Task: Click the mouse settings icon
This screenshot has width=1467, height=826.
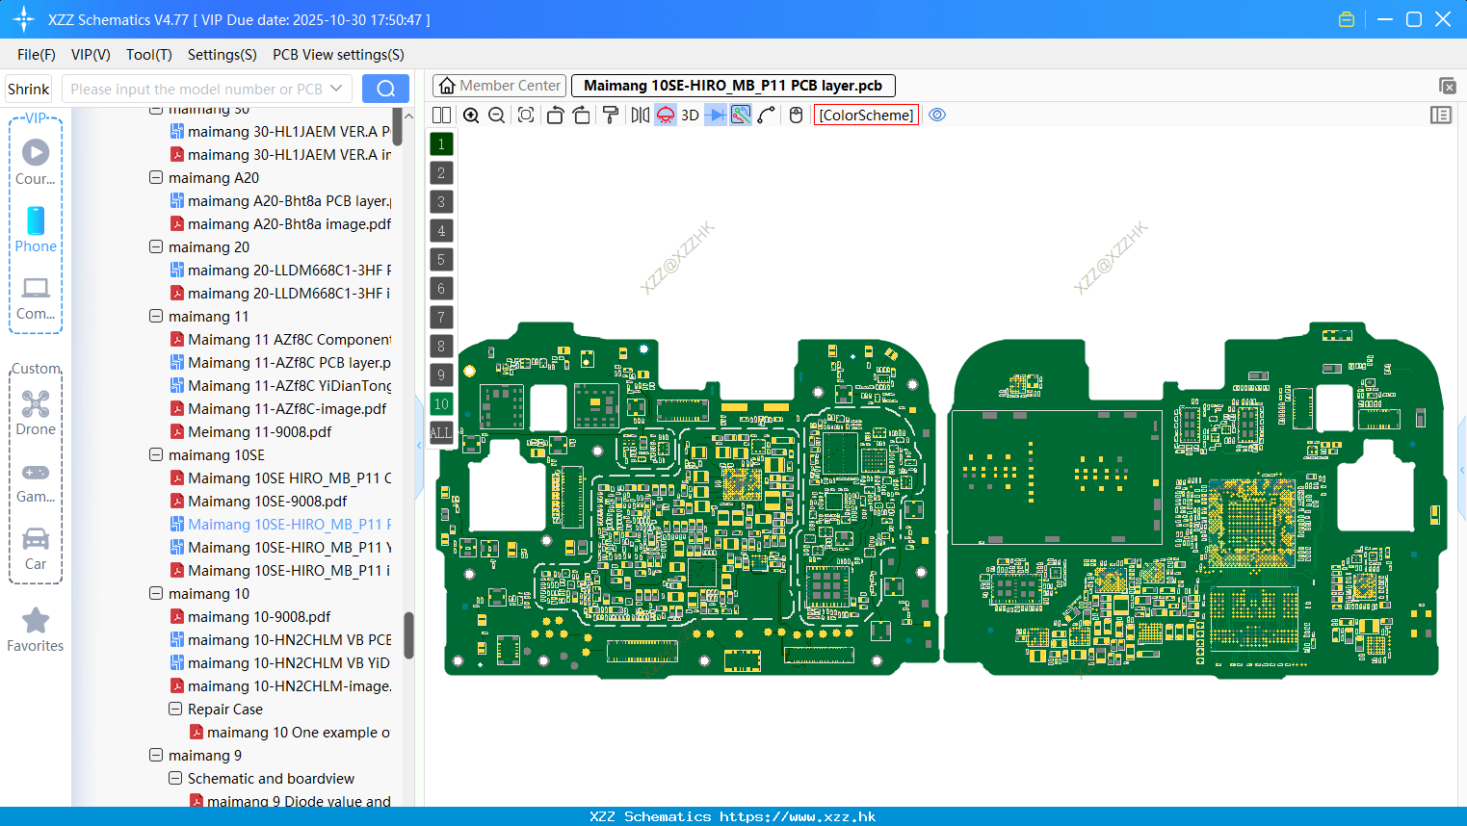Action: tap(796, 115)
